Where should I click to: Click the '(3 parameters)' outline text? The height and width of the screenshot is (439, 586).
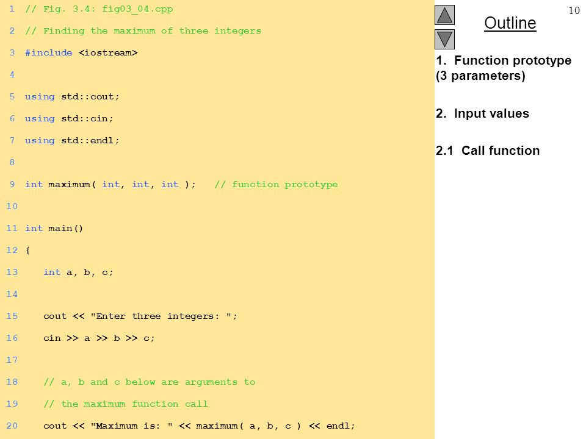pos(480,76)
